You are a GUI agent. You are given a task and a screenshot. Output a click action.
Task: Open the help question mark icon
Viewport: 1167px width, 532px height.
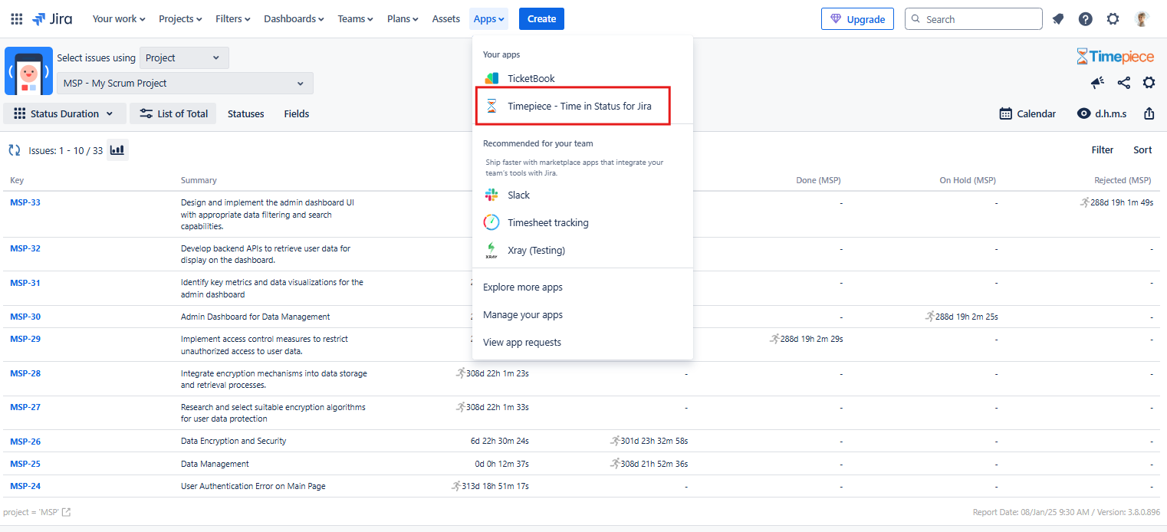[x=1085, y=19]
